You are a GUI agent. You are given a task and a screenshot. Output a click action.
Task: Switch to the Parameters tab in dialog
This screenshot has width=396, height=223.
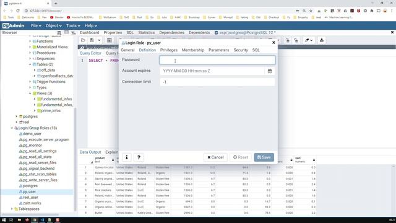pos(218,50)
